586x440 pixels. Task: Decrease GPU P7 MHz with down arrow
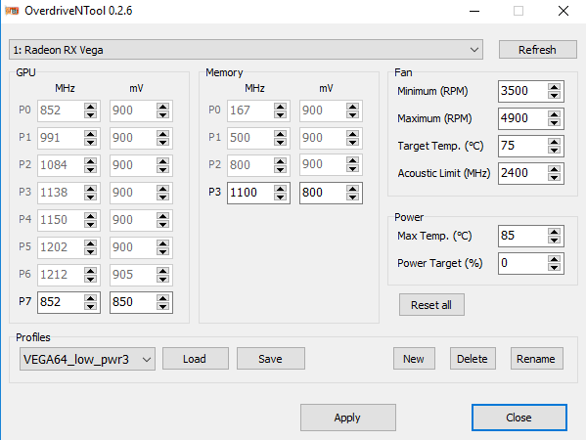(90, 306)
